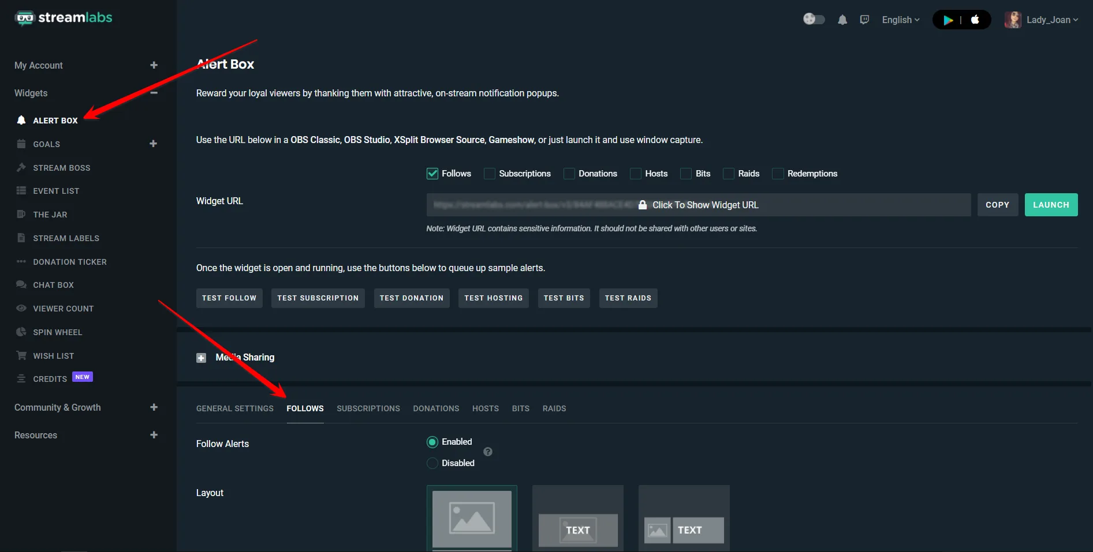
Task: Click the Event List icon
Action: pyautogui.click(x=21, y=190)
